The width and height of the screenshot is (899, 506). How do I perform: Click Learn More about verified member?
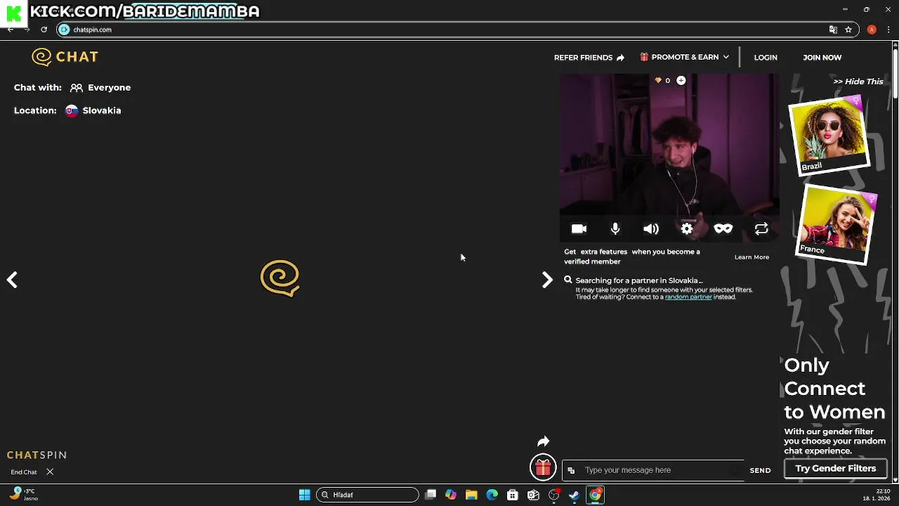pyautogui.click(x=752, y=257)
